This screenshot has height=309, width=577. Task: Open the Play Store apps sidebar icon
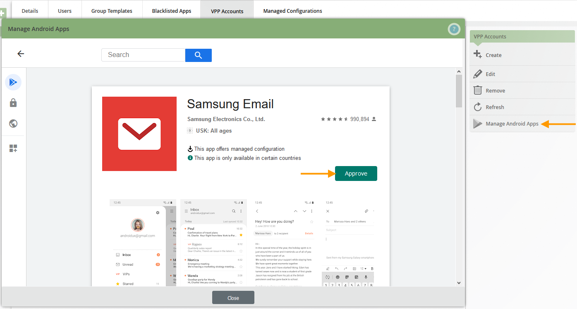tap(13, 82)
